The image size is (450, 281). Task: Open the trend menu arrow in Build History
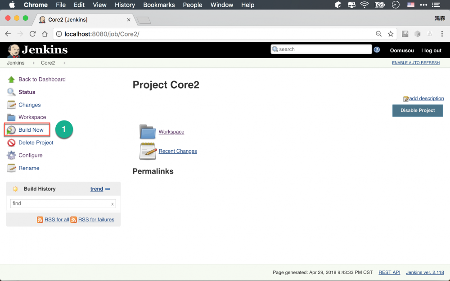pyautogui.click(x=107, y=189)
